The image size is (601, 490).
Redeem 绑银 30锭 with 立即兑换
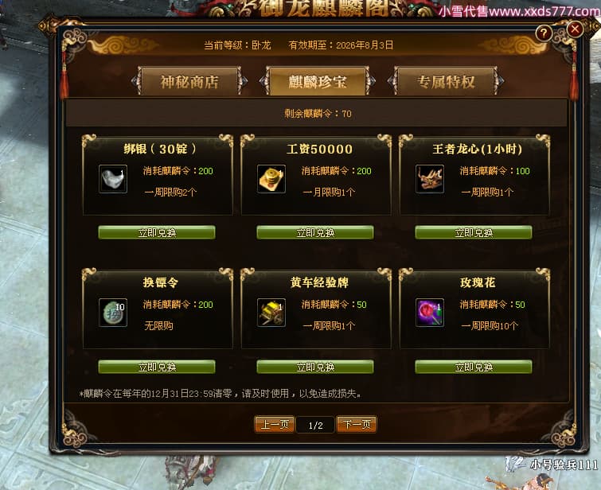157,232
